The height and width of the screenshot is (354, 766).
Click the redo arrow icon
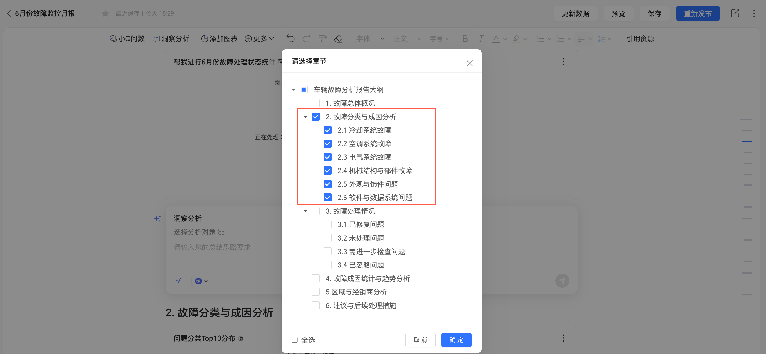[x=306, y=39]
